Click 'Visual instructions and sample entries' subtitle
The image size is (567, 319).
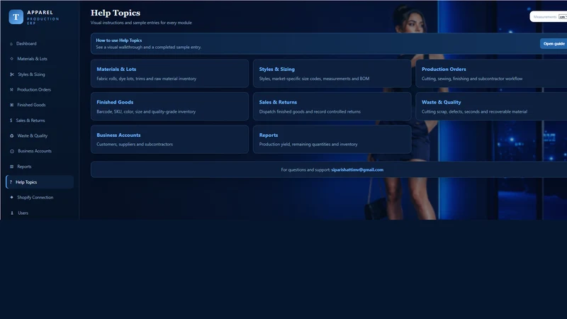141,23
